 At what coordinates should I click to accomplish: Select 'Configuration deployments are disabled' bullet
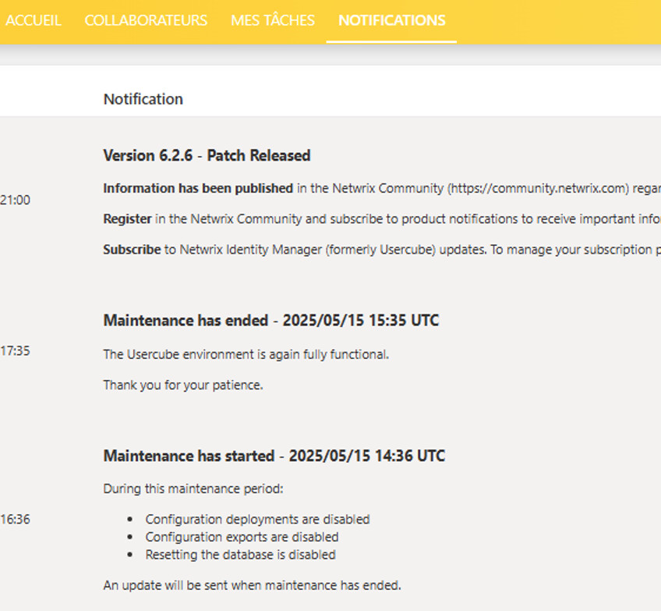pos(257,519)
